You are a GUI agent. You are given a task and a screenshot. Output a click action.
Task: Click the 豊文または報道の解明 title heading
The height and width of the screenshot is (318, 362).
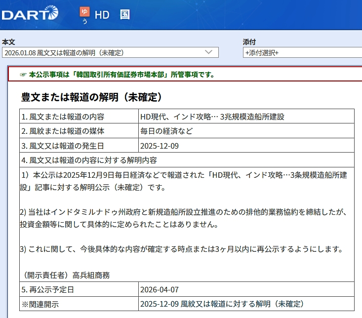[x=92, y=97]
